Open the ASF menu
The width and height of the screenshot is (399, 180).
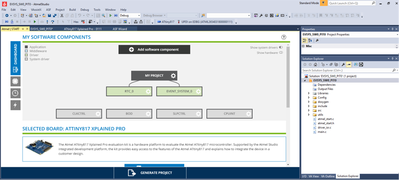coord(48,10)
